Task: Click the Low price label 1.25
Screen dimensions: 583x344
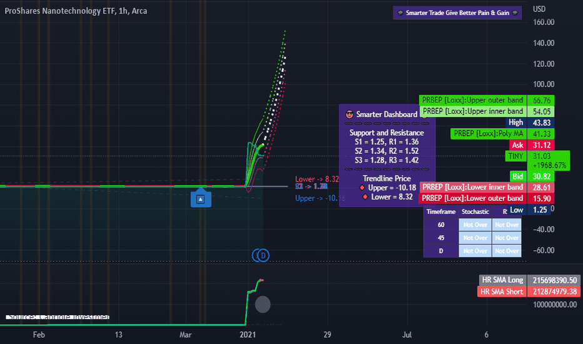Action: (x=529, y=210)
